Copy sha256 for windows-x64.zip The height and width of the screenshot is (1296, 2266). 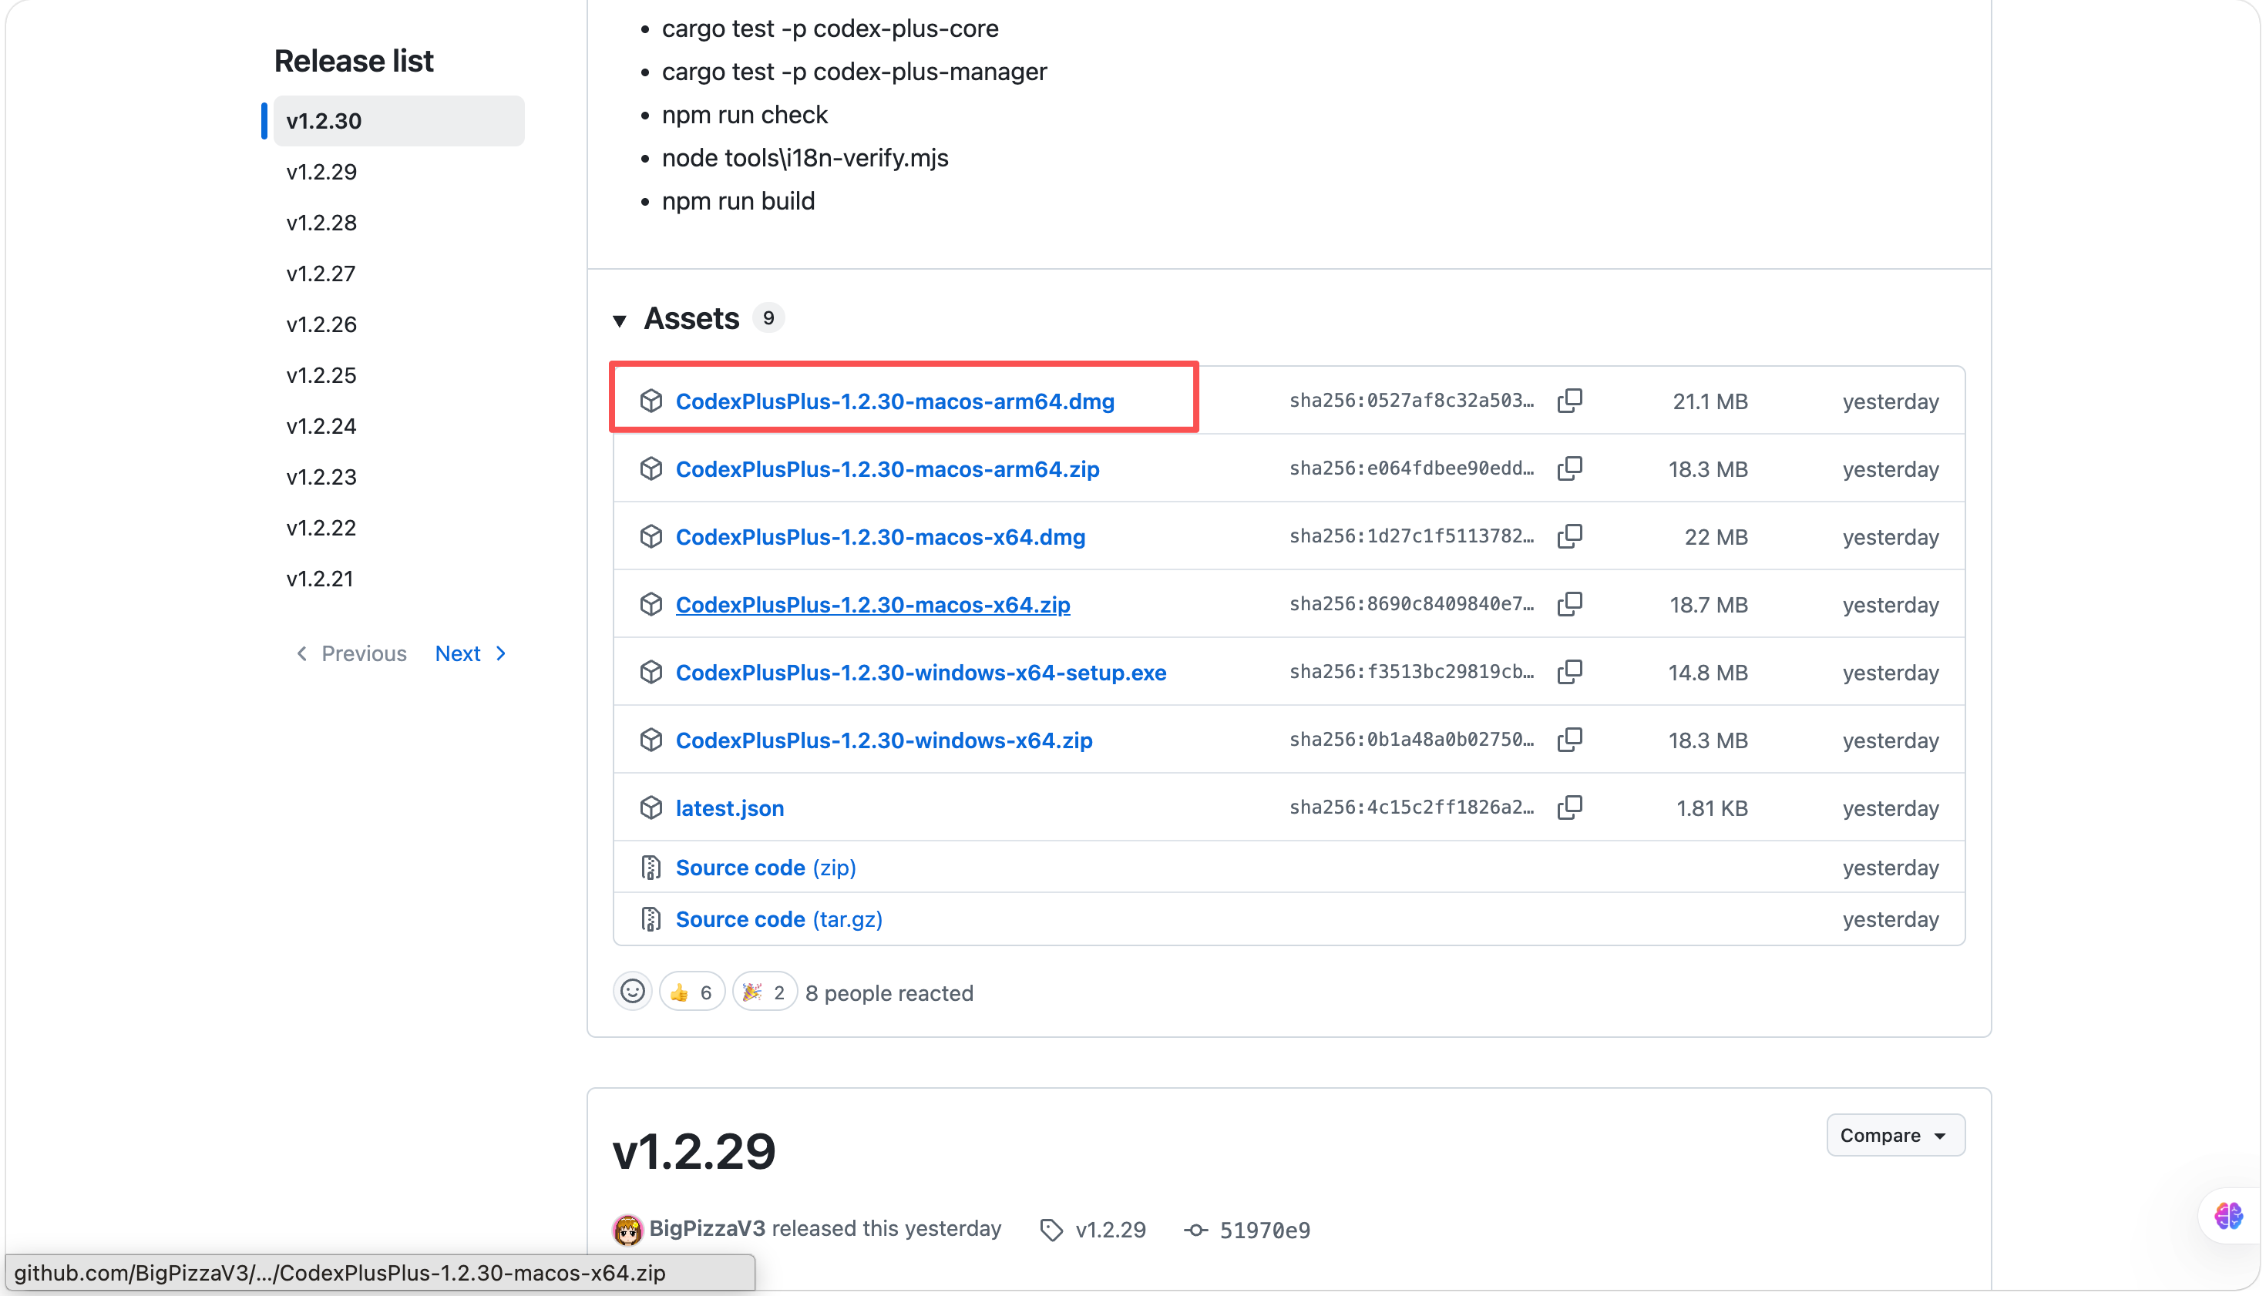coord(1570,740)
